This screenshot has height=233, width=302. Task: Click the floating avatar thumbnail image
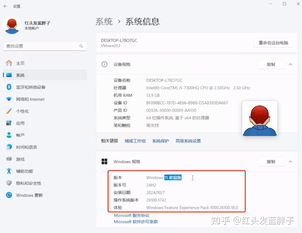260,118
